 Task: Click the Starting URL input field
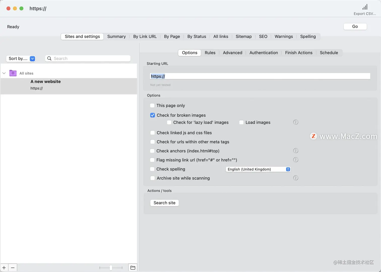260,76
